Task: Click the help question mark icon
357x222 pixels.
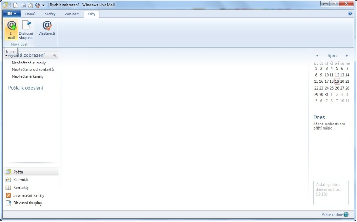Action: (x=350, y=14)
